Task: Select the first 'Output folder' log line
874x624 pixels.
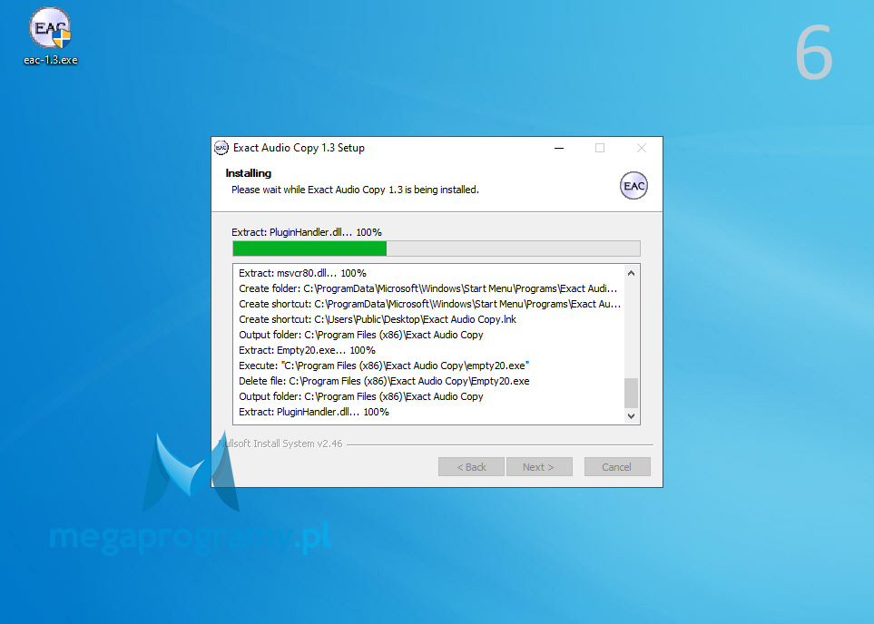Action: click(360, 335)
